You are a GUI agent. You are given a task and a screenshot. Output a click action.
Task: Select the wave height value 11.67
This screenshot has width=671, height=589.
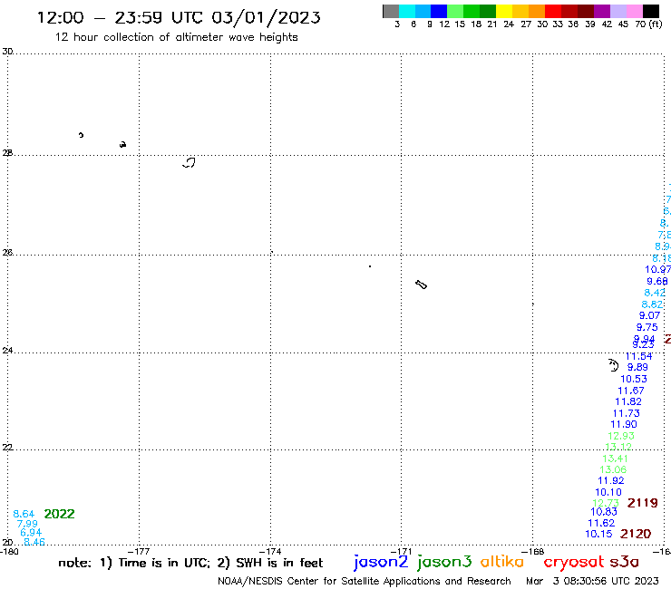tap(631, 391)
